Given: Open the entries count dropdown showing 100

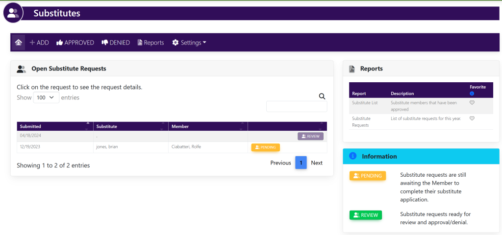Looking at the screenshot, I should point(46,97).
